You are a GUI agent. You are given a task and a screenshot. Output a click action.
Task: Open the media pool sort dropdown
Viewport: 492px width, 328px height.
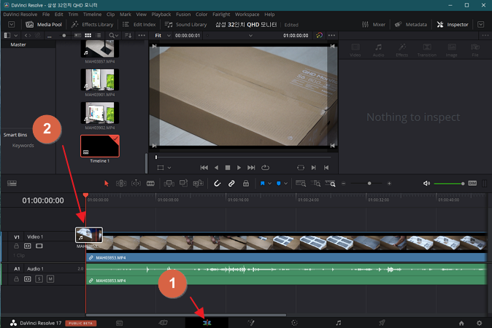(128, 36)
